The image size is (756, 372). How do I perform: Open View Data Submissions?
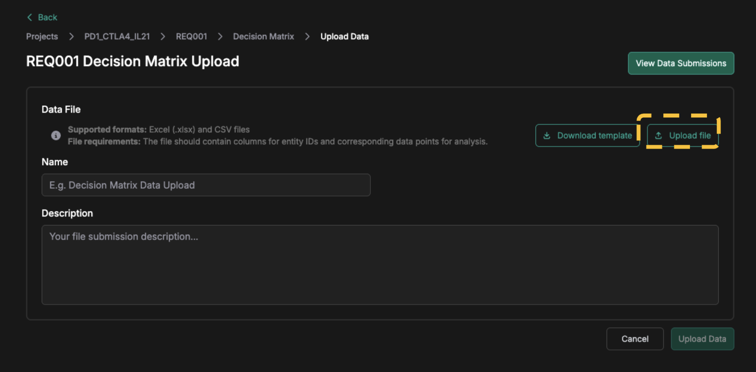(681, 63)
